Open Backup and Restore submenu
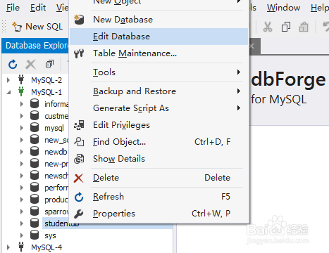The width and height of the screenshot is (329, 253). click(159, 91)
